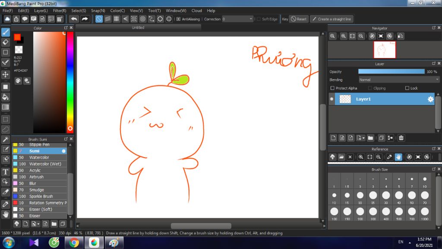Viewport: 442px width, 249px height.
Task: Click the rainbow hue bar
Action: click(70, 82)
